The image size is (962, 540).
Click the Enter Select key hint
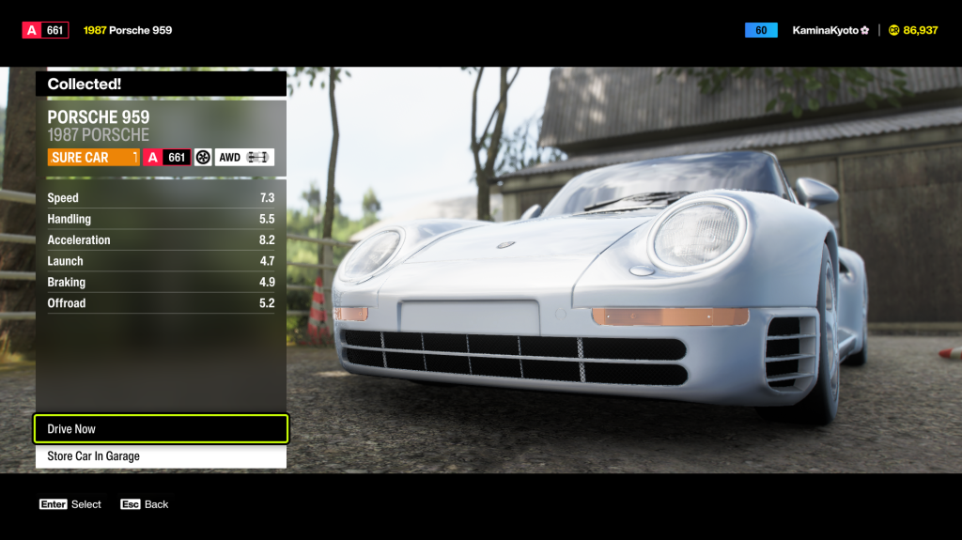(x=70, y=504)
